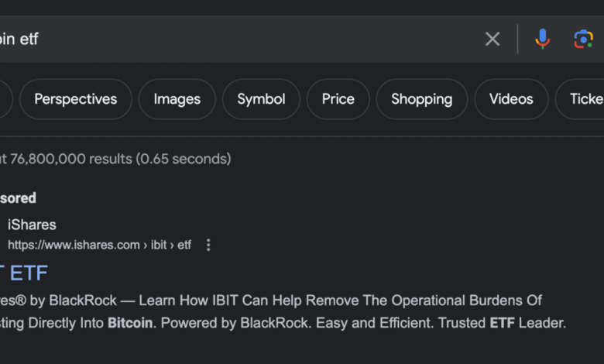
Task: Select the Price filter chip
Action: click(x=338, y=99)
